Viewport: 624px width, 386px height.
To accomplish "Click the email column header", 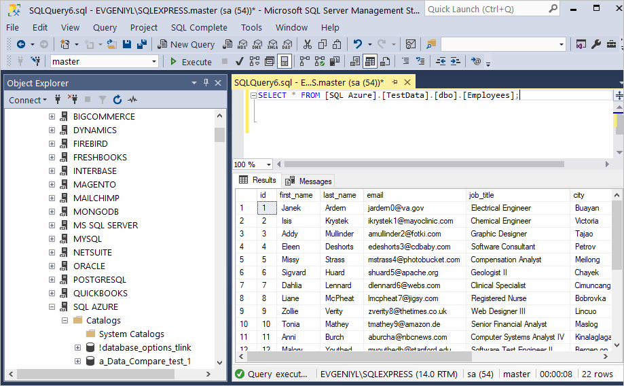I will 414,195.
